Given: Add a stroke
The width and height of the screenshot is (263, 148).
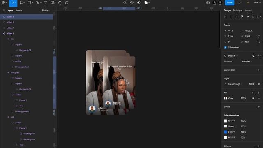Looking at the screenshot, I should tap(259, 107).
